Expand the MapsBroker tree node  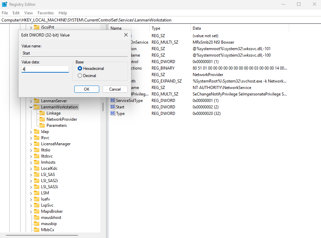[x=31, y=211]
